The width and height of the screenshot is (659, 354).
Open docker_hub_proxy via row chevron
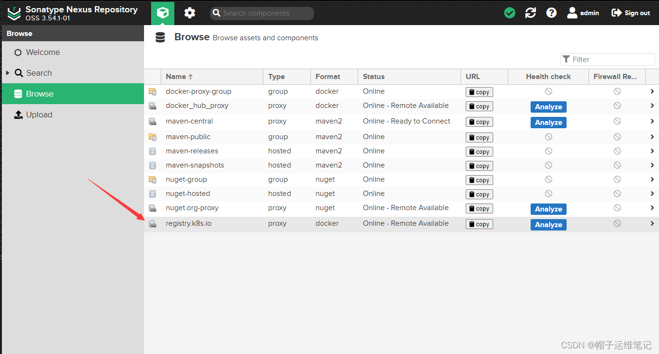(x=652, y=106)
